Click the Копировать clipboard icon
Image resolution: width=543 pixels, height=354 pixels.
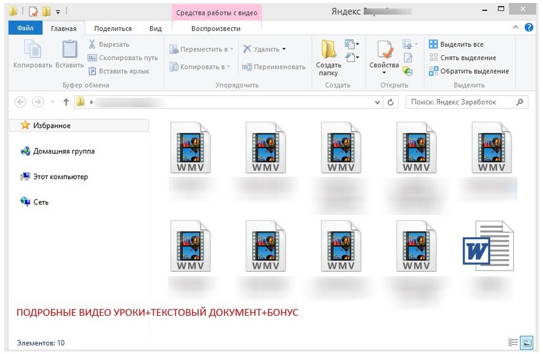33,49
